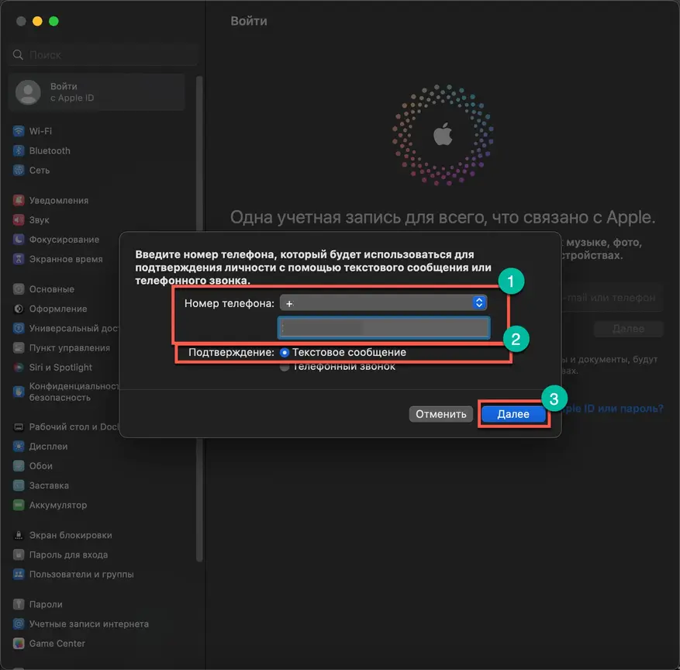Select Пользователи и группы sidebar label
680x670 pixels.
point(81,574)
